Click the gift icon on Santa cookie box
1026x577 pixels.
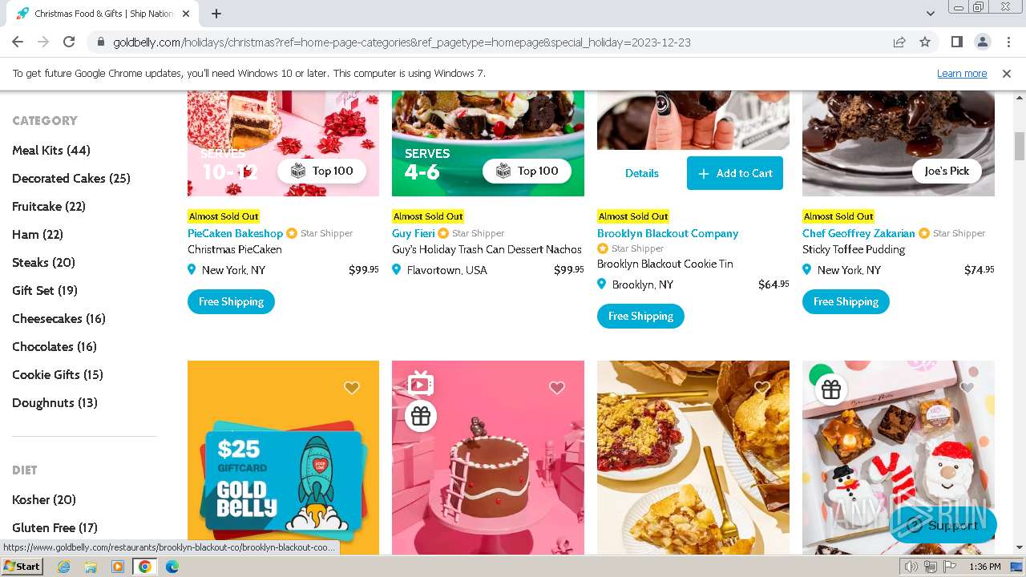pyautogui.click(x=831, y=389)
